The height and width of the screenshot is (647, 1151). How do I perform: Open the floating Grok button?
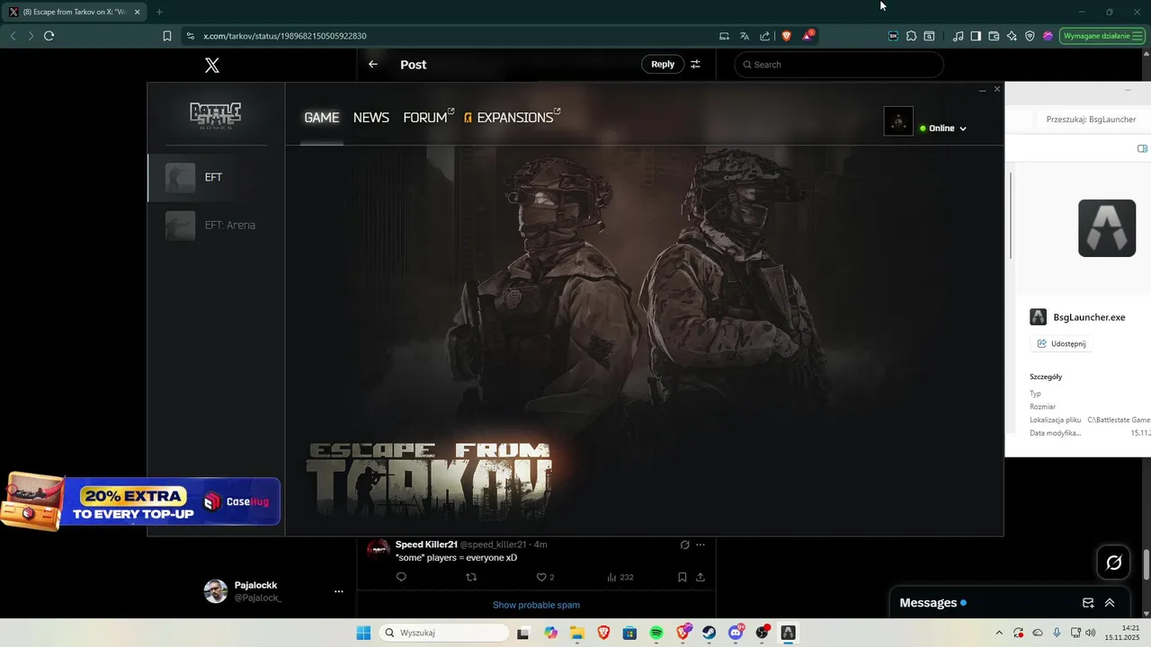coord(1114,563)
